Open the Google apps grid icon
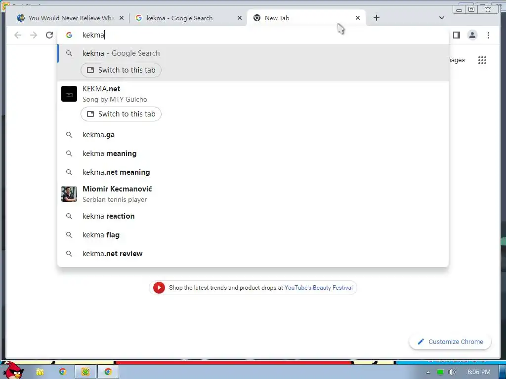Viewport: 506px width, 379px height. (482, 60)
